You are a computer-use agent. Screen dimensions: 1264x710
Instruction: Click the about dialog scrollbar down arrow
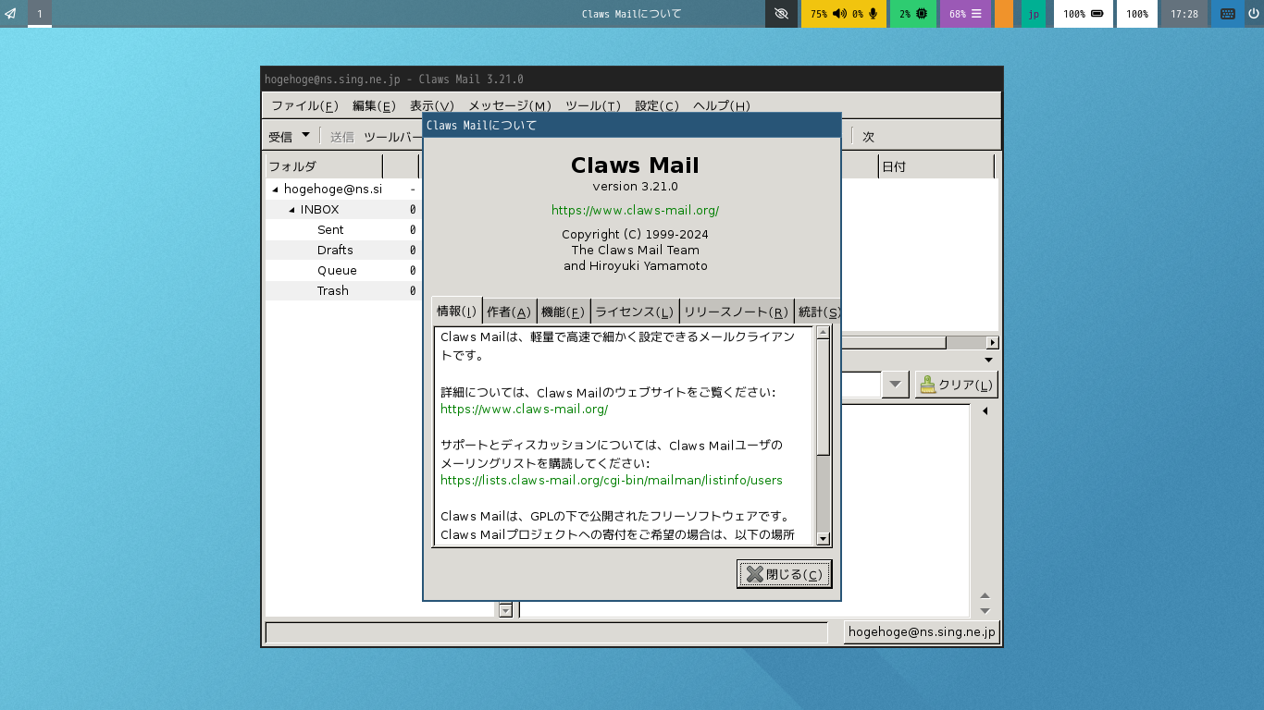[823, 539]
